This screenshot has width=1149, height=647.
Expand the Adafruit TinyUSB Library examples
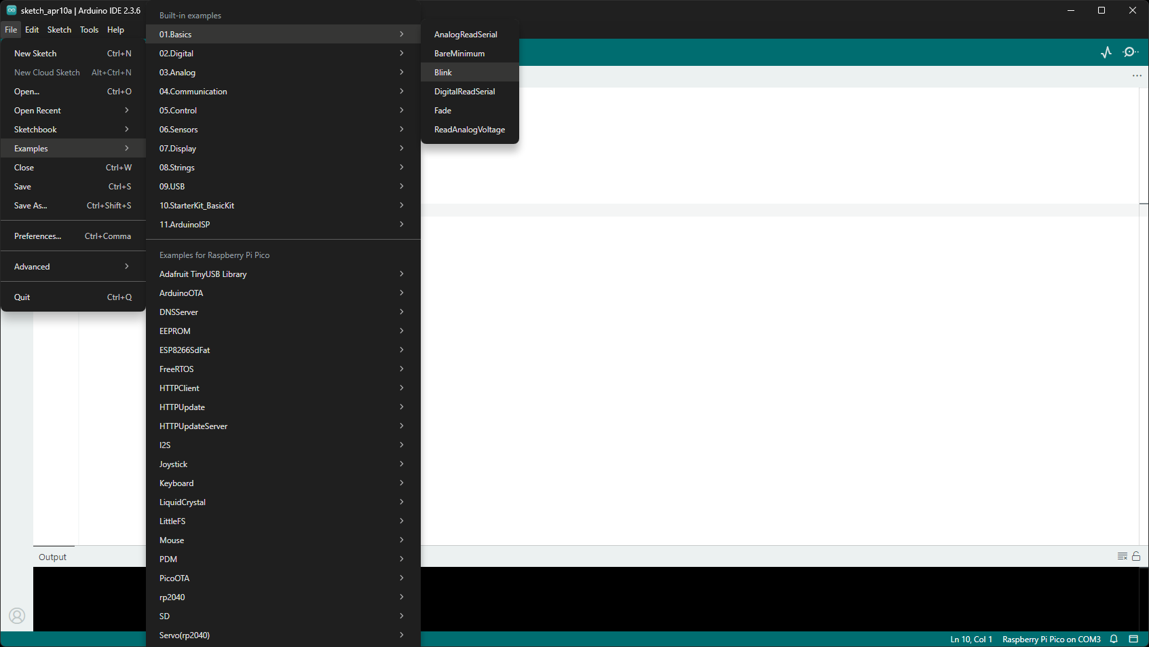(282, 274)
